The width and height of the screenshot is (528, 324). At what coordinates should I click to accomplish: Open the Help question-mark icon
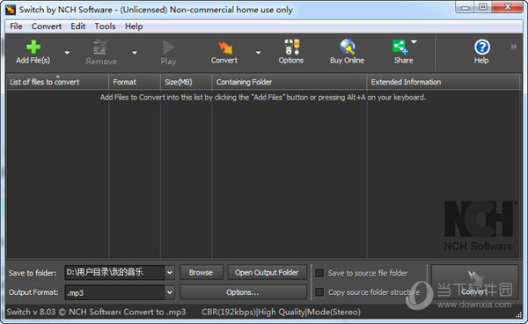pyautogui.click(x=482, y=48)
